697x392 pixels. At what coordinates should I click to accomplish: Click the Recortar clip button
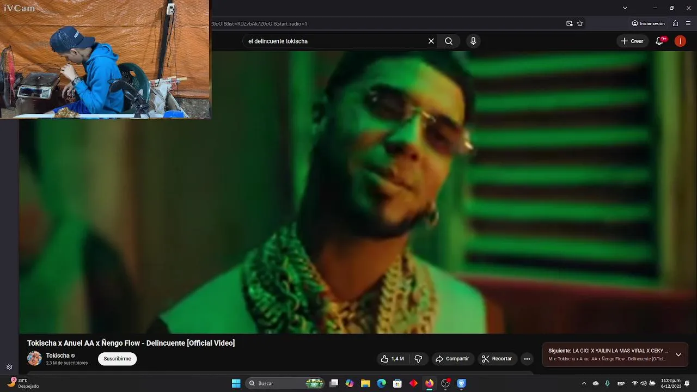[497, 359]
